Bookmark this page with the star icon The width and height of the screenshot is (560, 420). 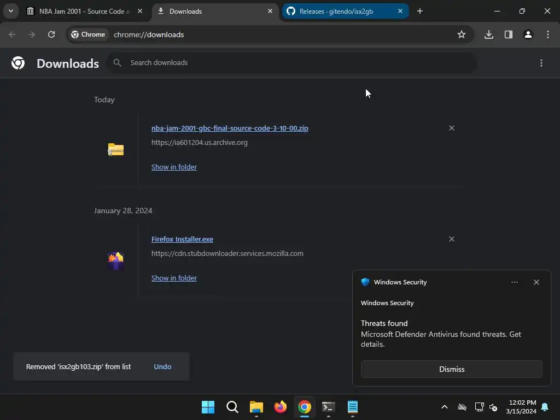tap(462, 34)
